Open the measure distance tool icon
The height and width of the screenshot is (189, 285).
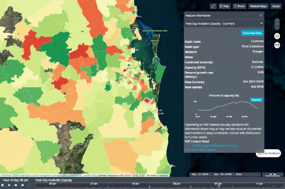pos(277,45)
